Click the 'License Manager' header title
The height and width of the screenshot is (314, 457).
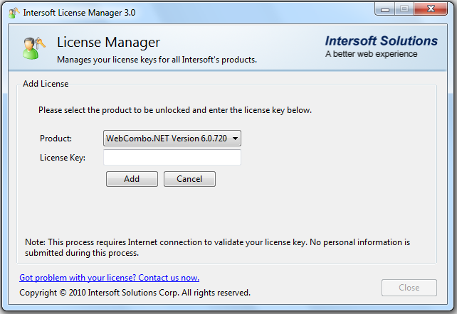(x=108, y=43)
